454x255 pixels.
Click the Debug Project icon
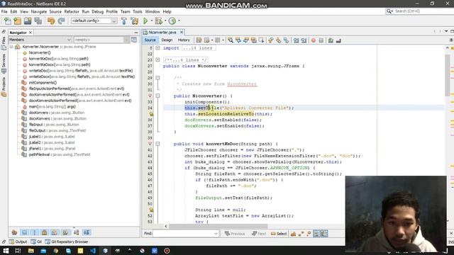[x=159, y=21]
